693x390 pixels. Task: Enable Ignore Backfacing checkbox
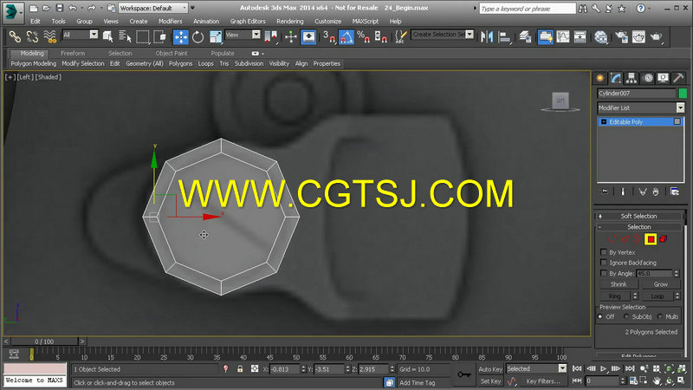coord(604,263)
